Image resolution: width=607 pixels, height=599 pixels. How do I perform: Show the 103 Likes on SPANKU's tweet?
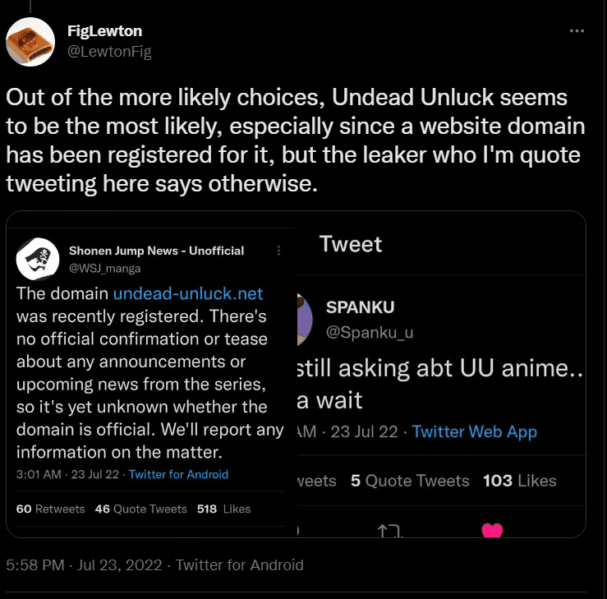pos(519,481)
